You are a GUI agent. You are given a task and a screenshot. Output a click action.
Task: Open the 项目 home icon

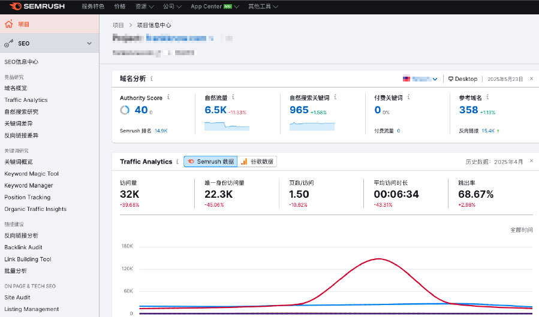[x=9, y=24]
